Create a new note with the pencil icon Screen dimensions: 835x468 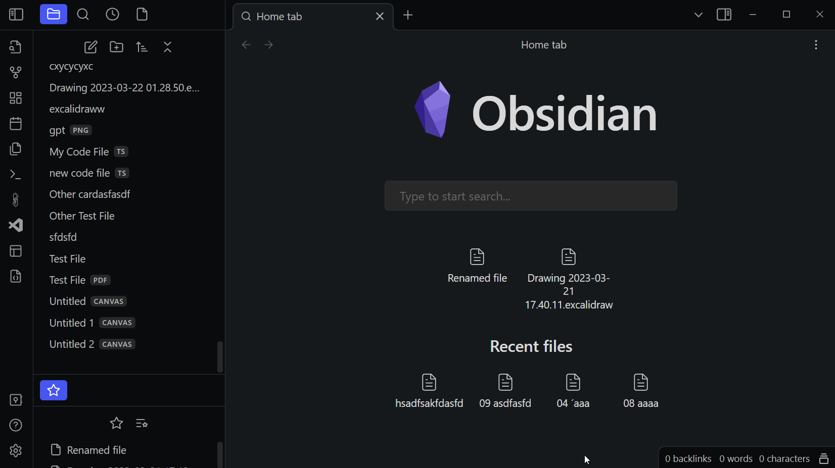pos(90,47)
